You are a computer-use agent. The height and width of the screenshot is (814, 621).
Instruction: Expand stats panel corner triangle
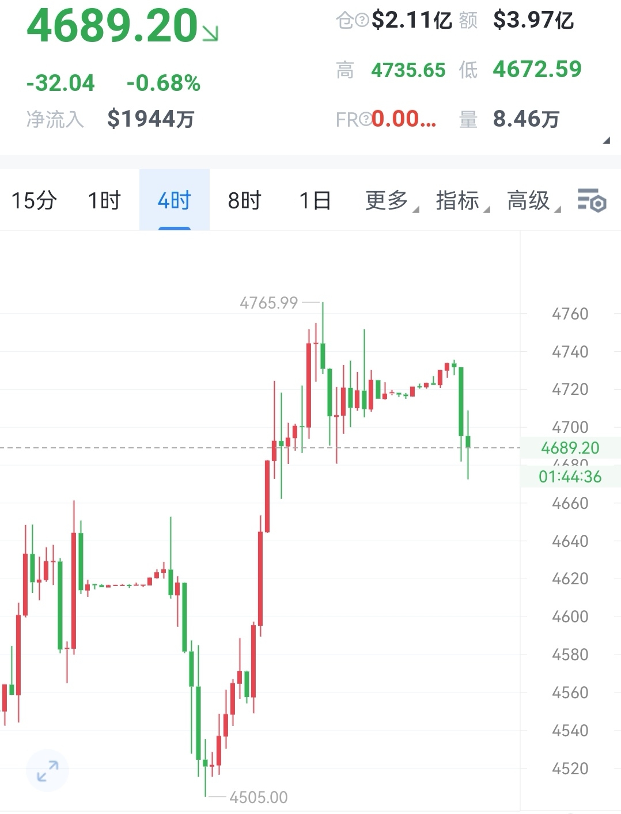coord(605,140)
